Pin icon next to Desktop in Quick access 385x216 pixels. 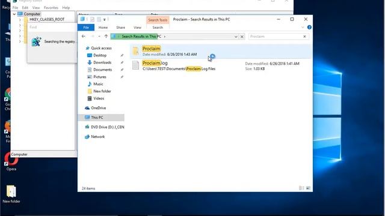click(122, 56)
